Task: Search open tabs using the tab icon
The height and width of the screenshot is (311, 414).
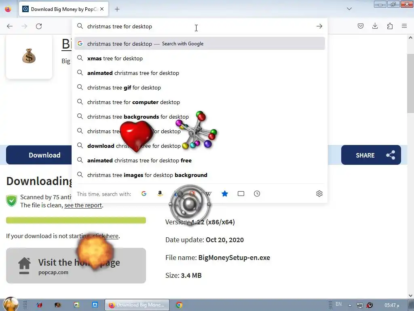Action: (241, 194)
